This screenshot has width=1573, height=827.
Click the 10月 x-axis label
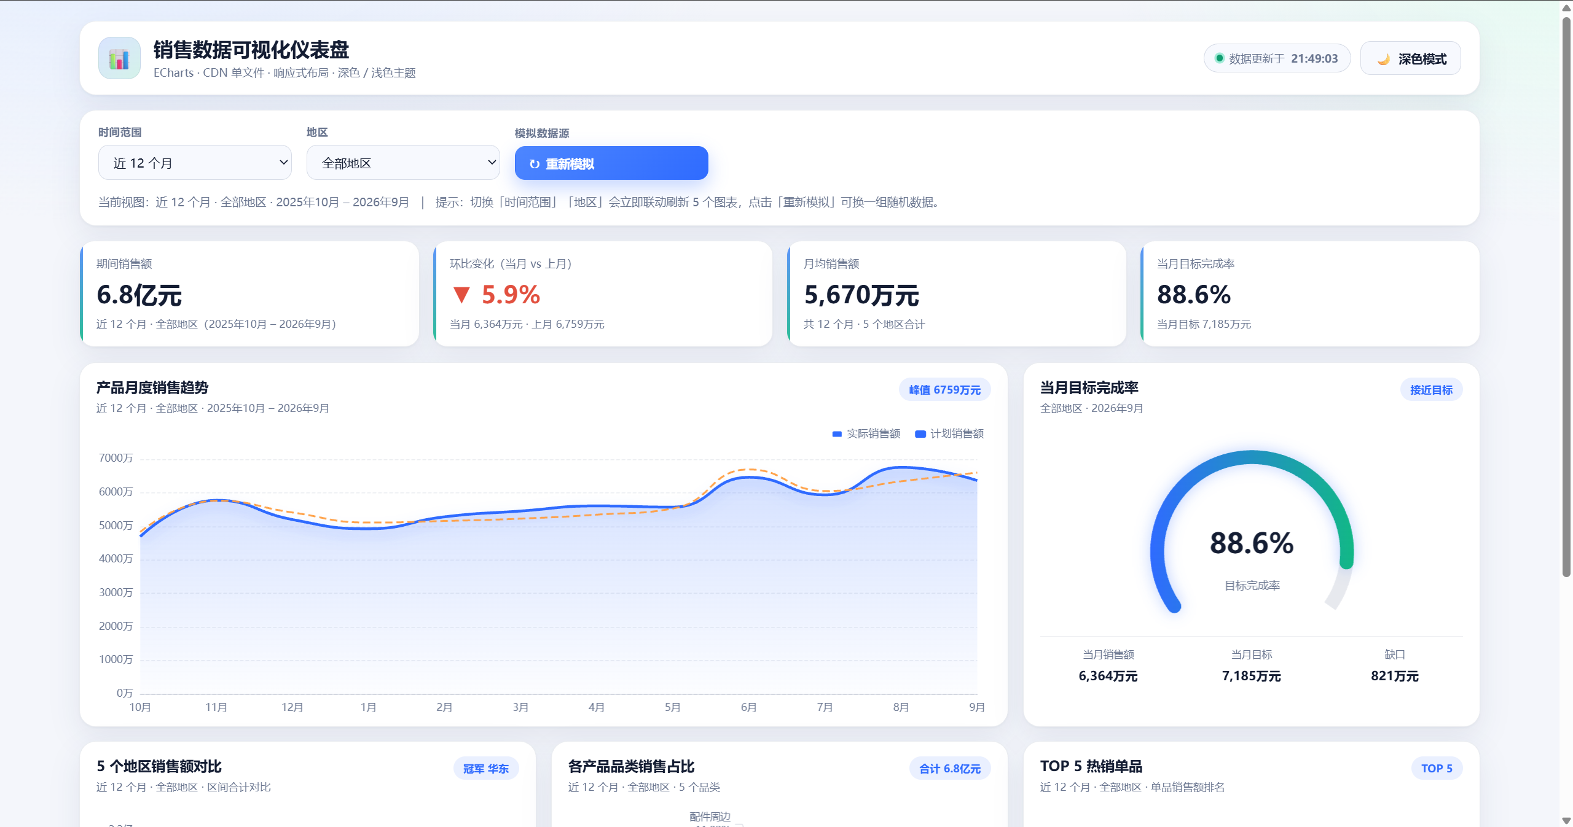tap(140, 707)
